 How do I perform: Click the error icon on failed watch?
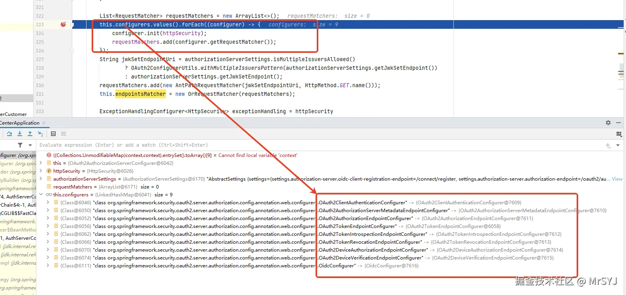point(49,155)
